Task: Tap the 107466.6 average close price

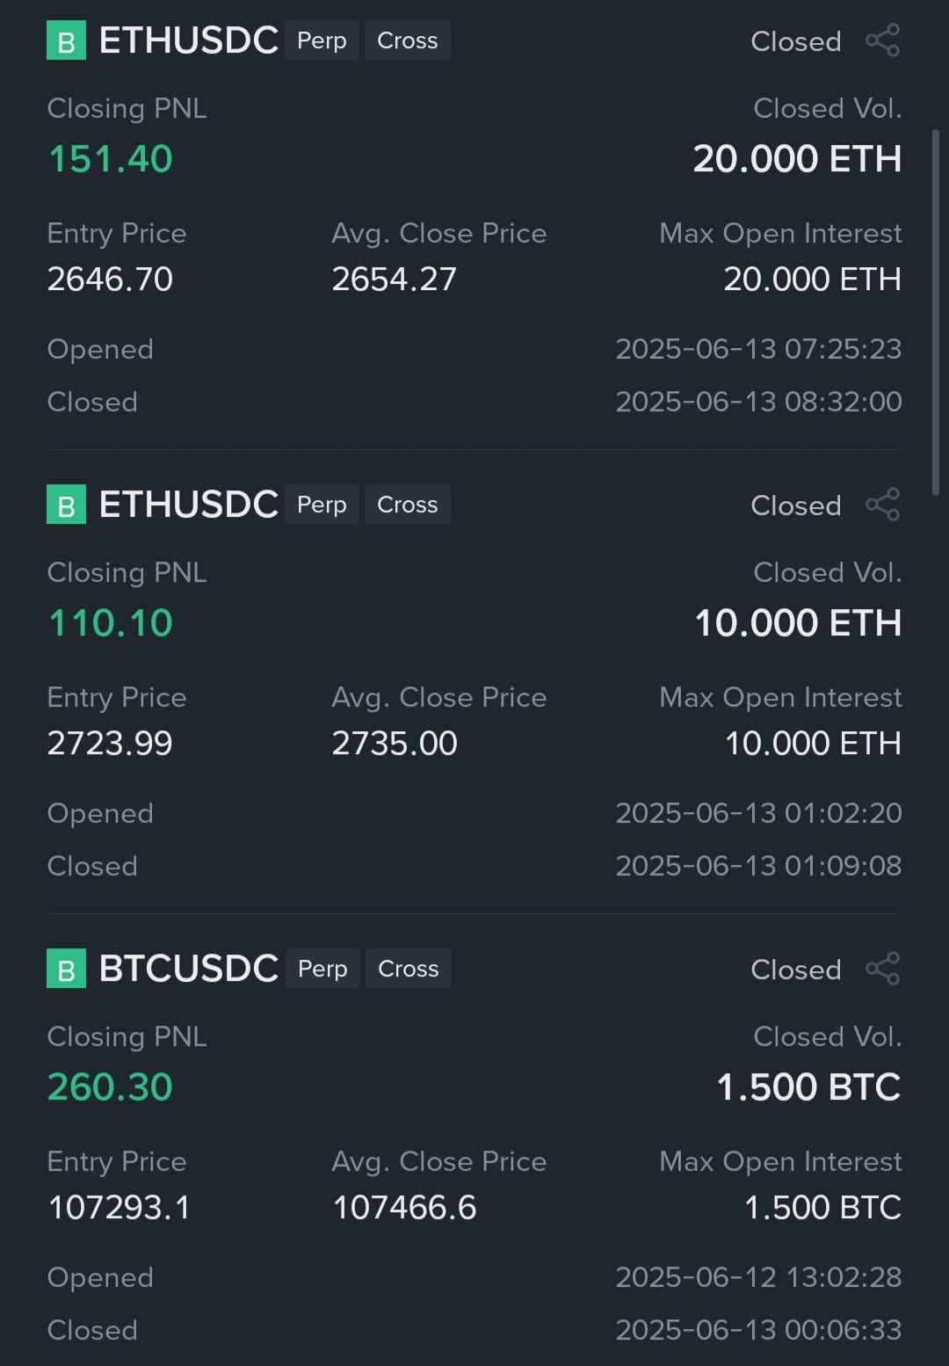Action: click(x=404, y=1208)
